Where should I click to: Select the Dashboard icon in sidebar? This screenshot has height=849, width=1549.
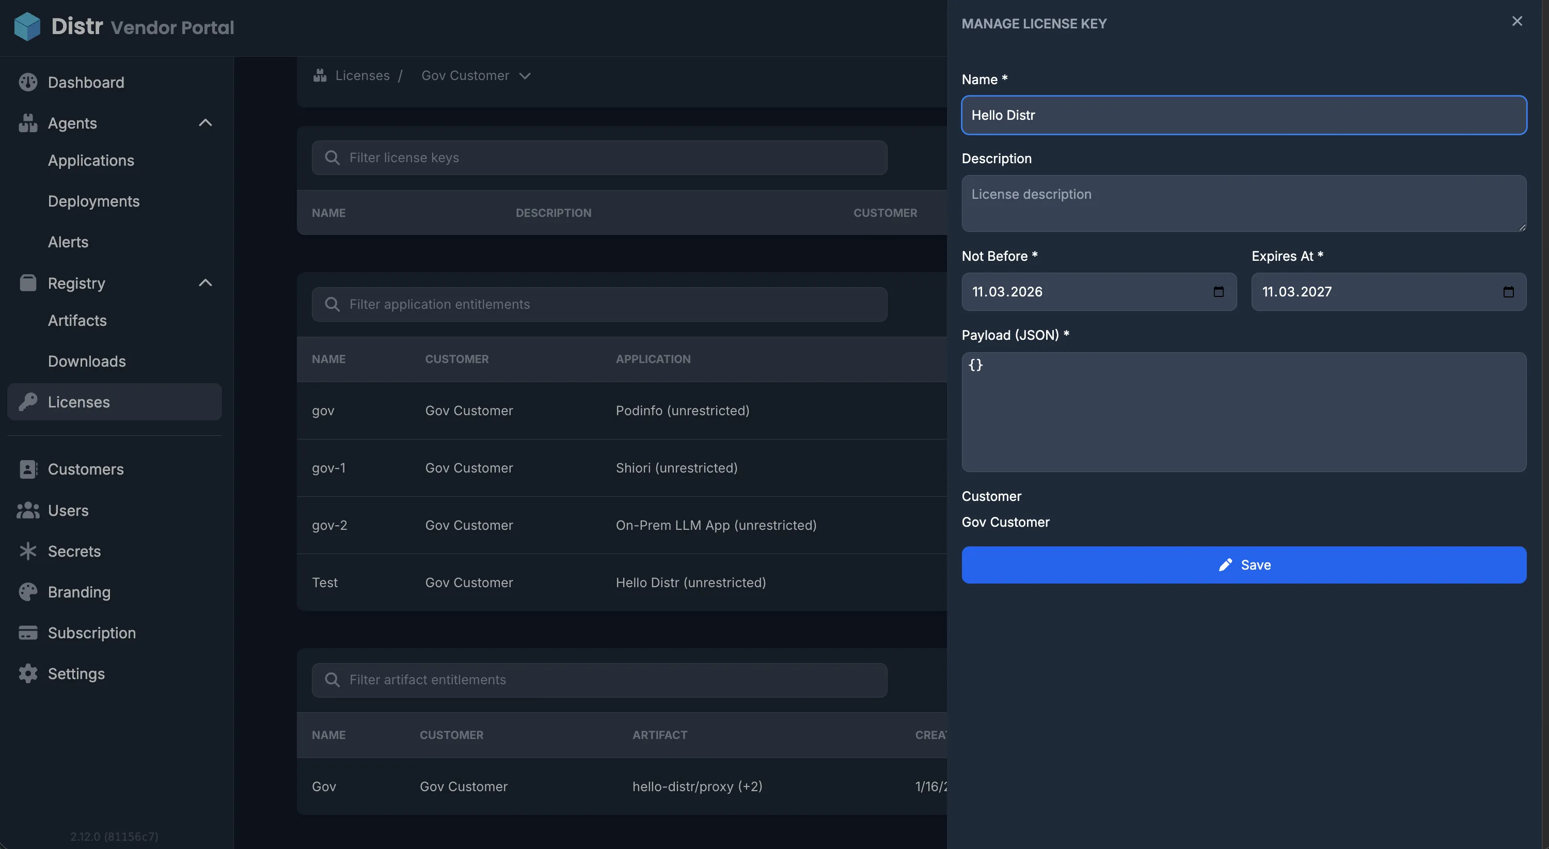coord(28,82)
